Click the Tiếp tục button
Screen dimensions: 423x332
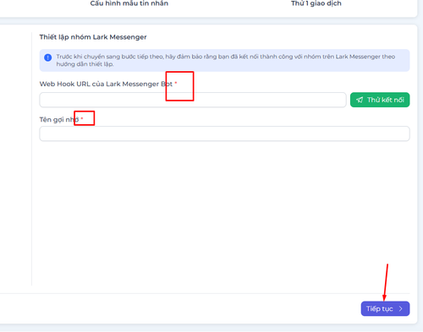point(385,308)
